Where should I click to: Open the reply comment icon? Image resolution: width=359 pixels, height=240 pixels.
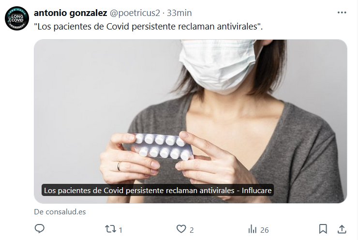(x=39, y=228)
